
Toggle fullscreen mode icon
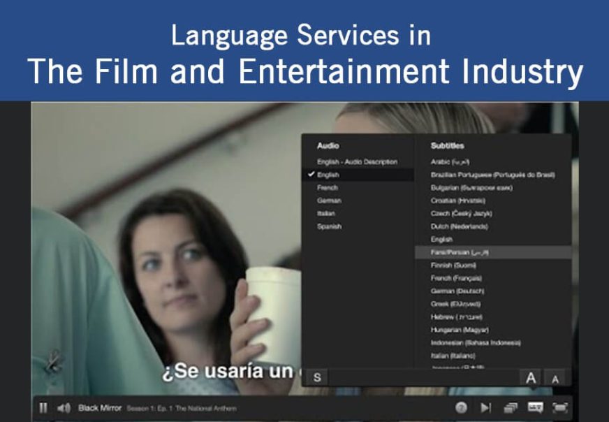tap(560, 407)
